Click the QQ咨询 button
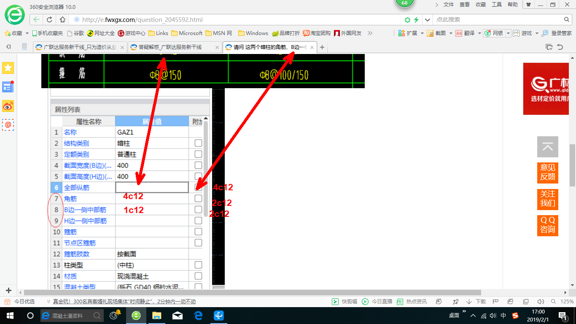The width and height of the screenshot is (576, 324). pos(548,225)
